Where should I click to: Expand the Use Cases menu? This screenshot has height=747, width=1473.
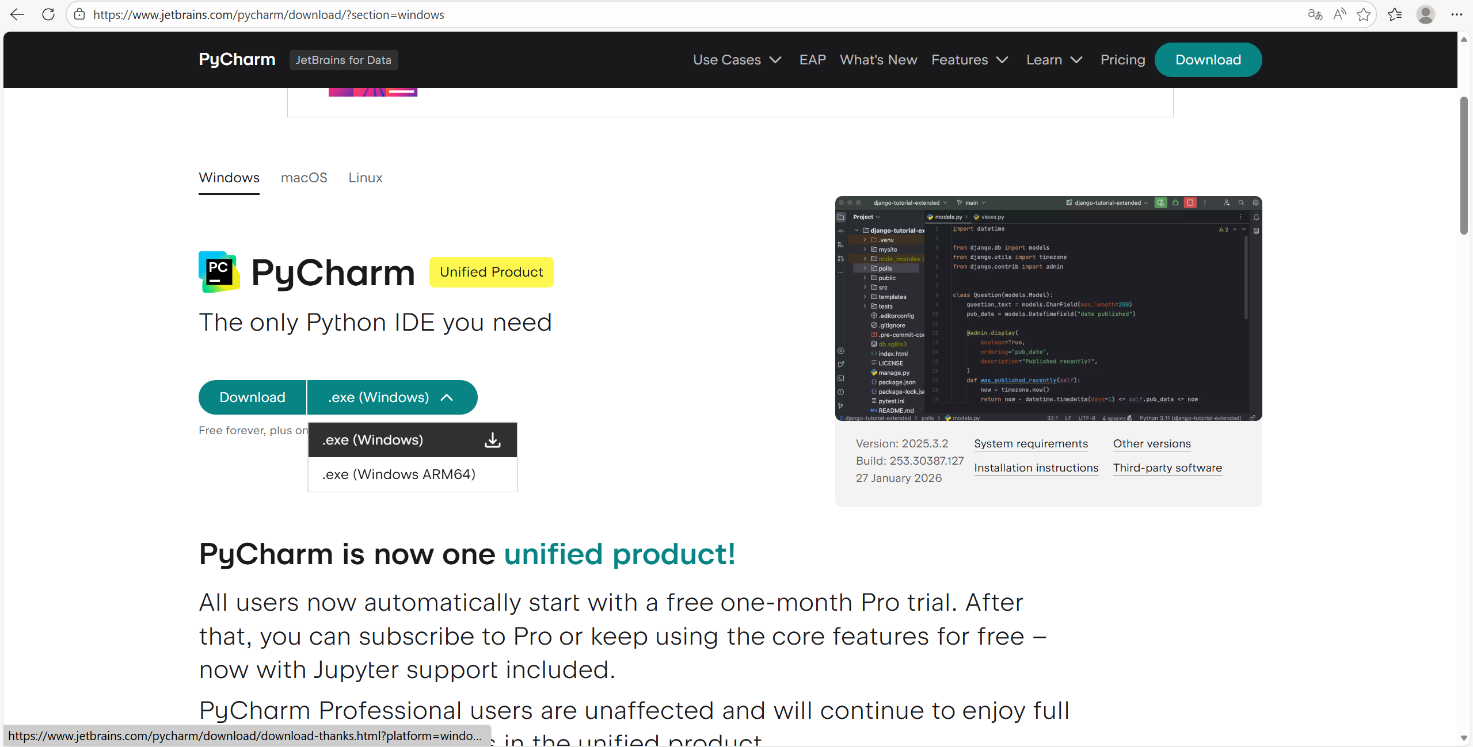(x=737, y=60)
